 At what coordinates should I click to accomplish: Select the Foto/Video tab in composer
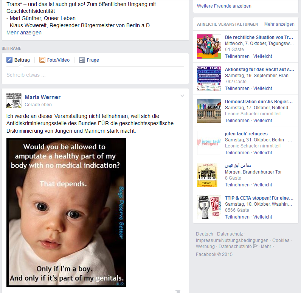pos(54,60)
